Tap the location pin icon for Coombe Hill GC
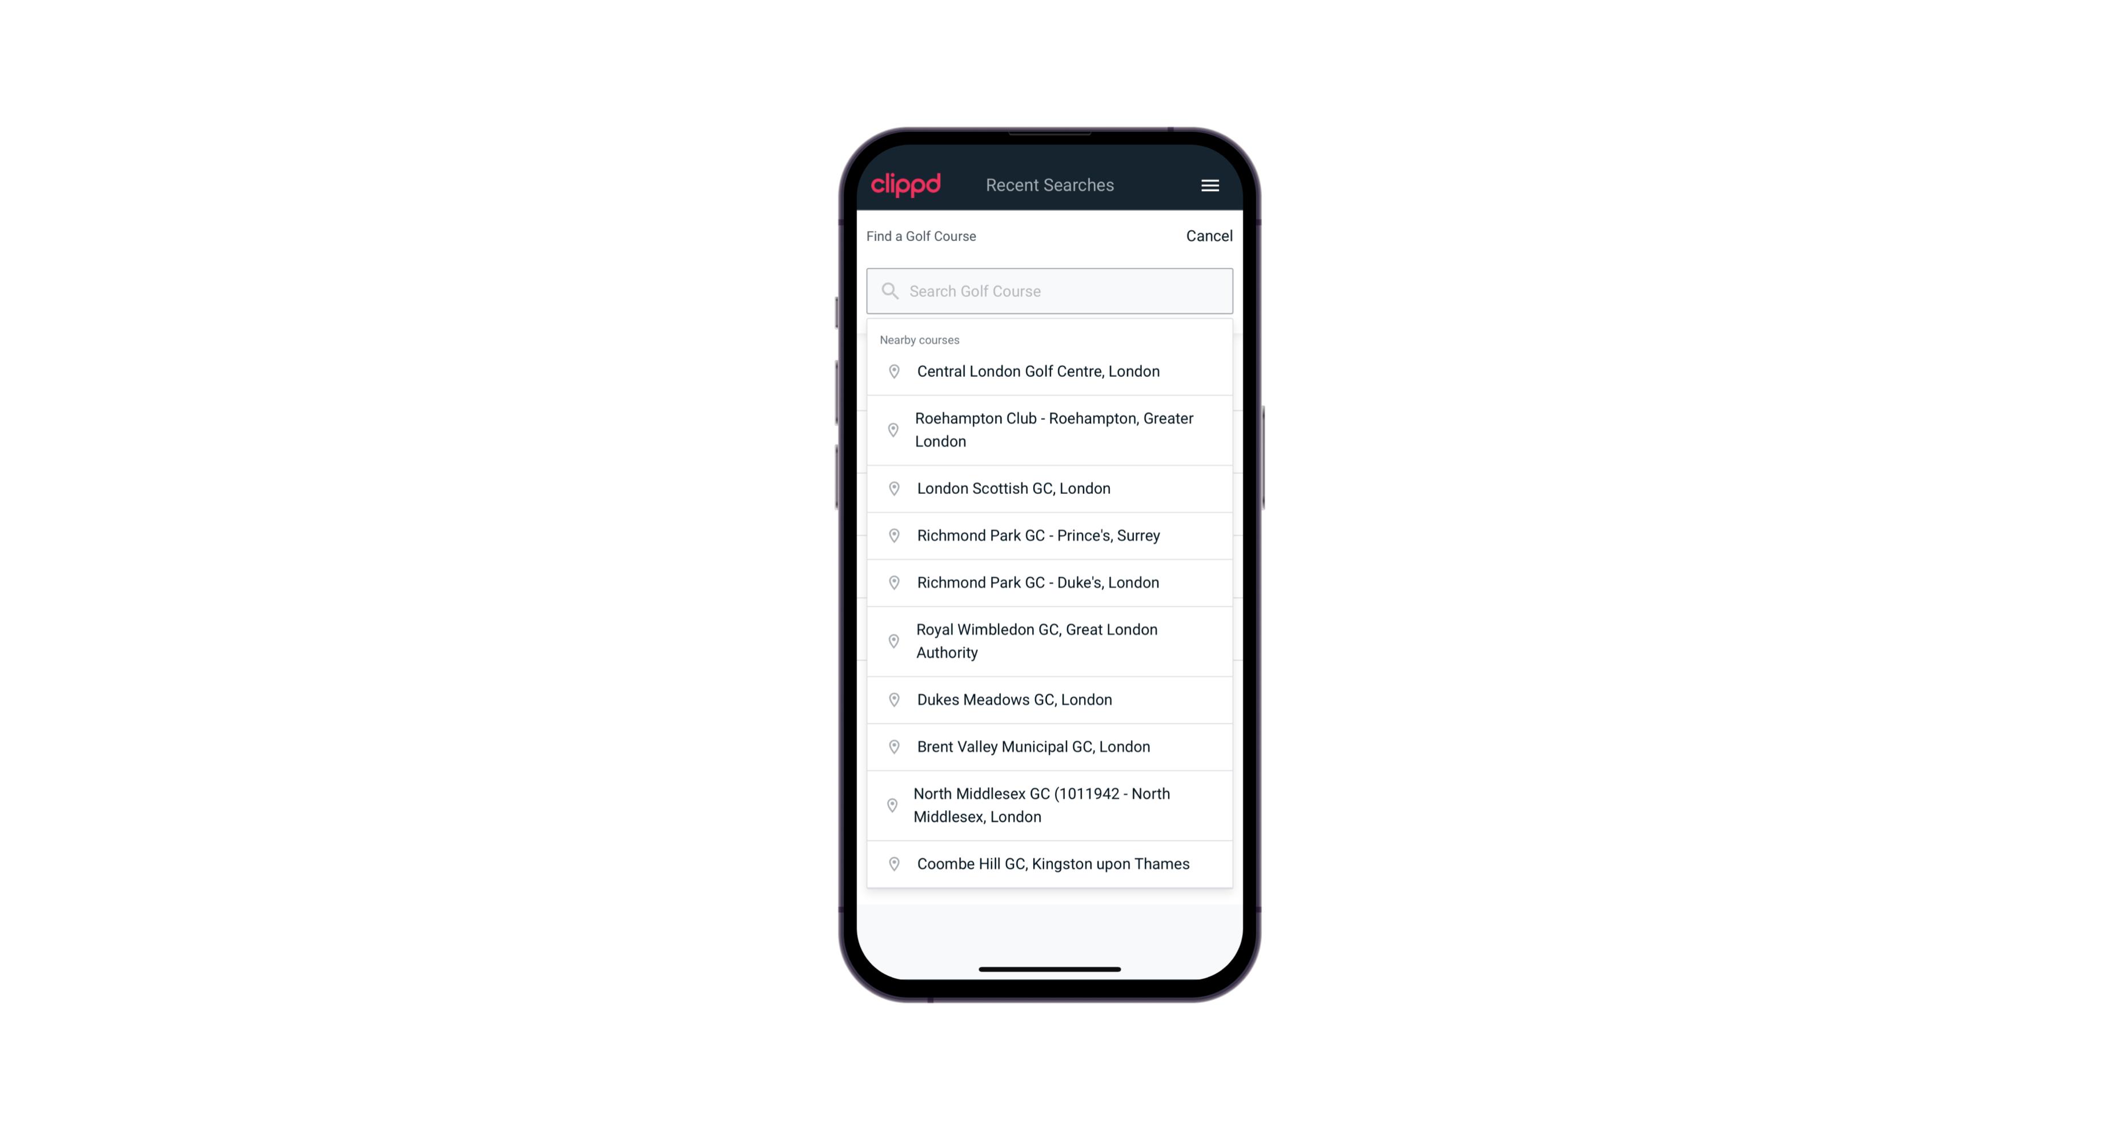 tap(892, 864)
